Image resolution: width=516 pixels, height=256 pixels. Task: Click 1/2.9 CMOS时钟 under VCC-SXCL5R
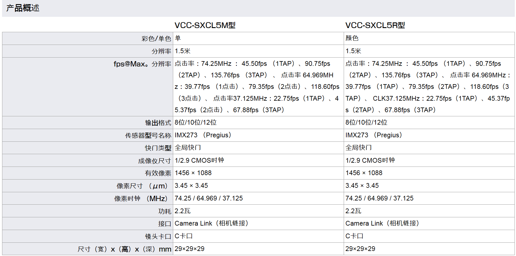point(370,160)
